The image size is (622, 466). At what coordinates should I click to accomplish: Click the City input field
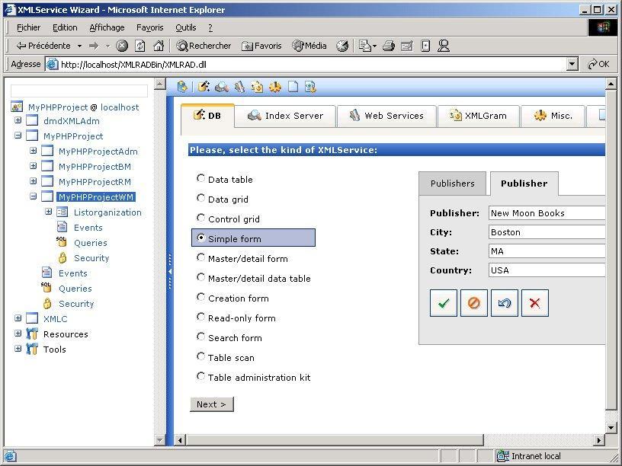547,232
